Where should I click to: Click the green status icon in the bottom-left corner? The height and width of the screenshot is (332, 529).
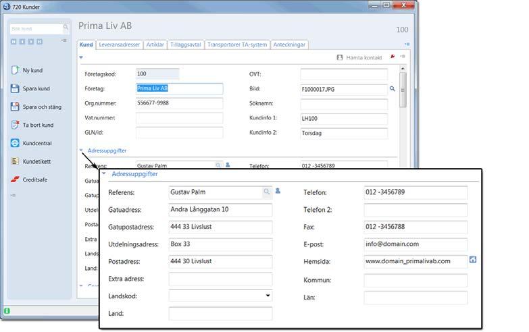(x=7, y=310)
